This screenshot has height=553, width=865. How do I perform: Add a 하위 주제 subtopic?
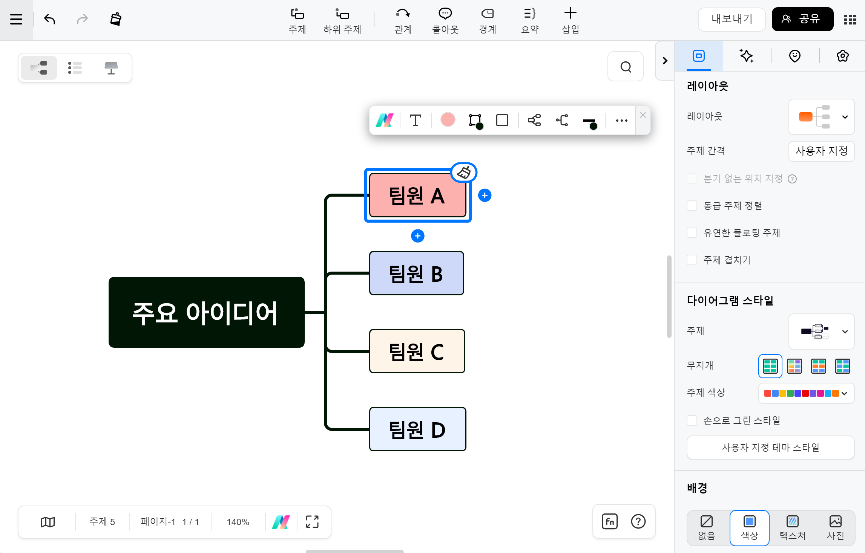(x=342, y=21)
